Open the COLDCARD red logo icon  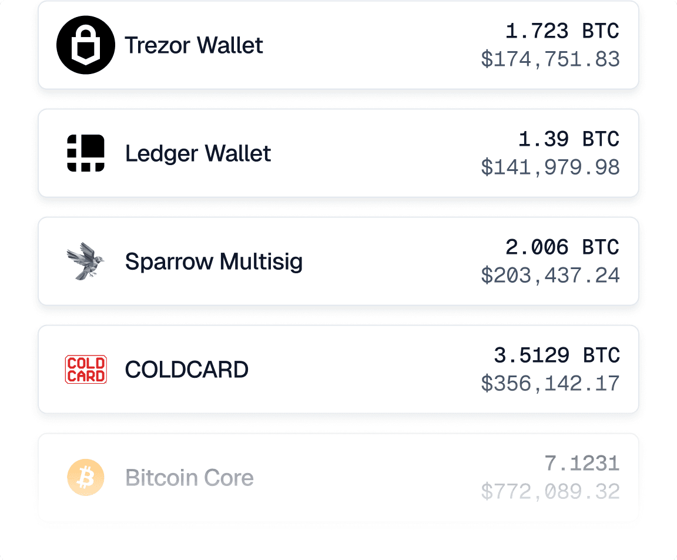[85, 369]
